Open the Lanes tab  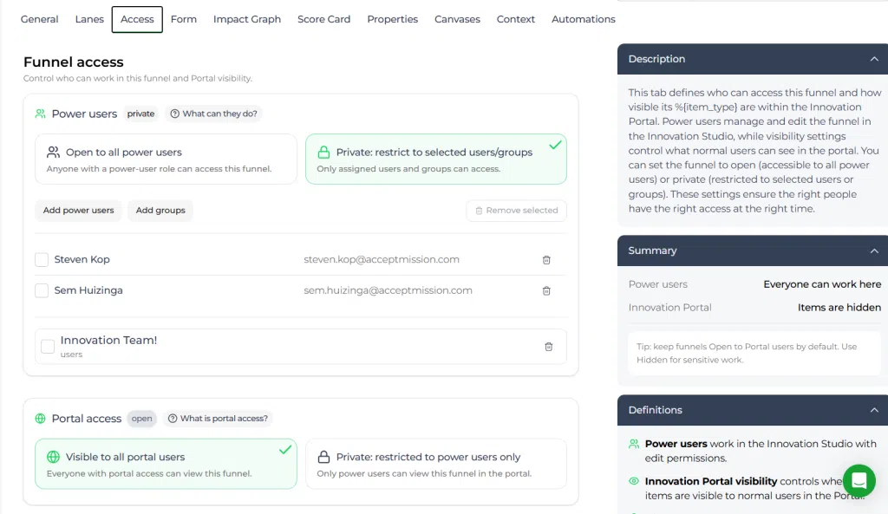pyautogui.click(x=89, y=19)
